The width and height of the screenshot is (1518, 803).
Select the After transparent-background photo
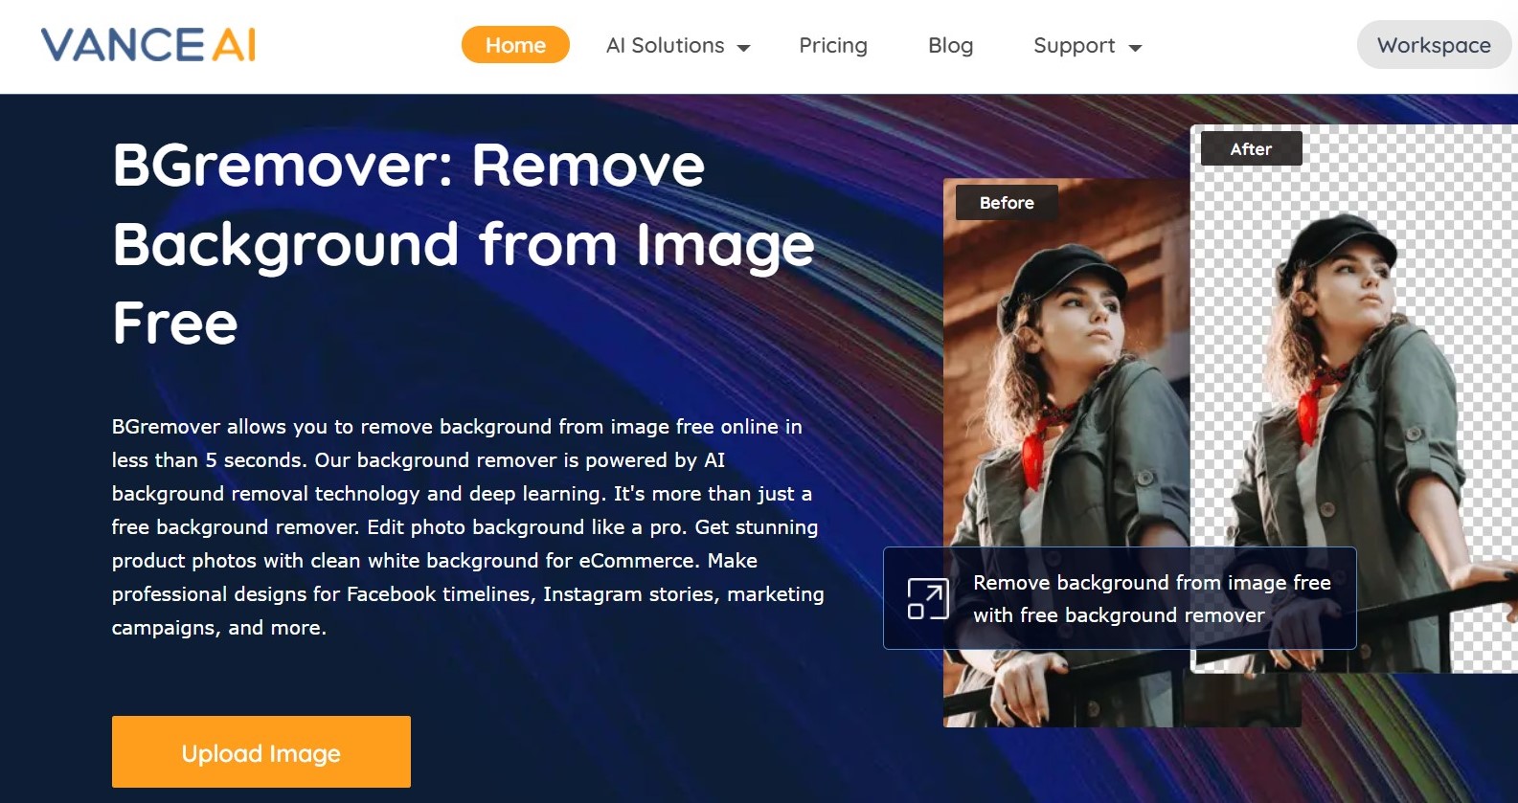[1354, 398]
